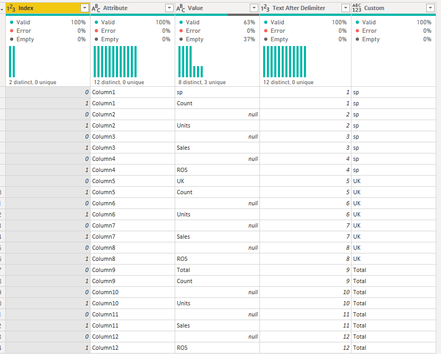
Task: Click the Value column text type icon
Action: (x=181, y=8)
